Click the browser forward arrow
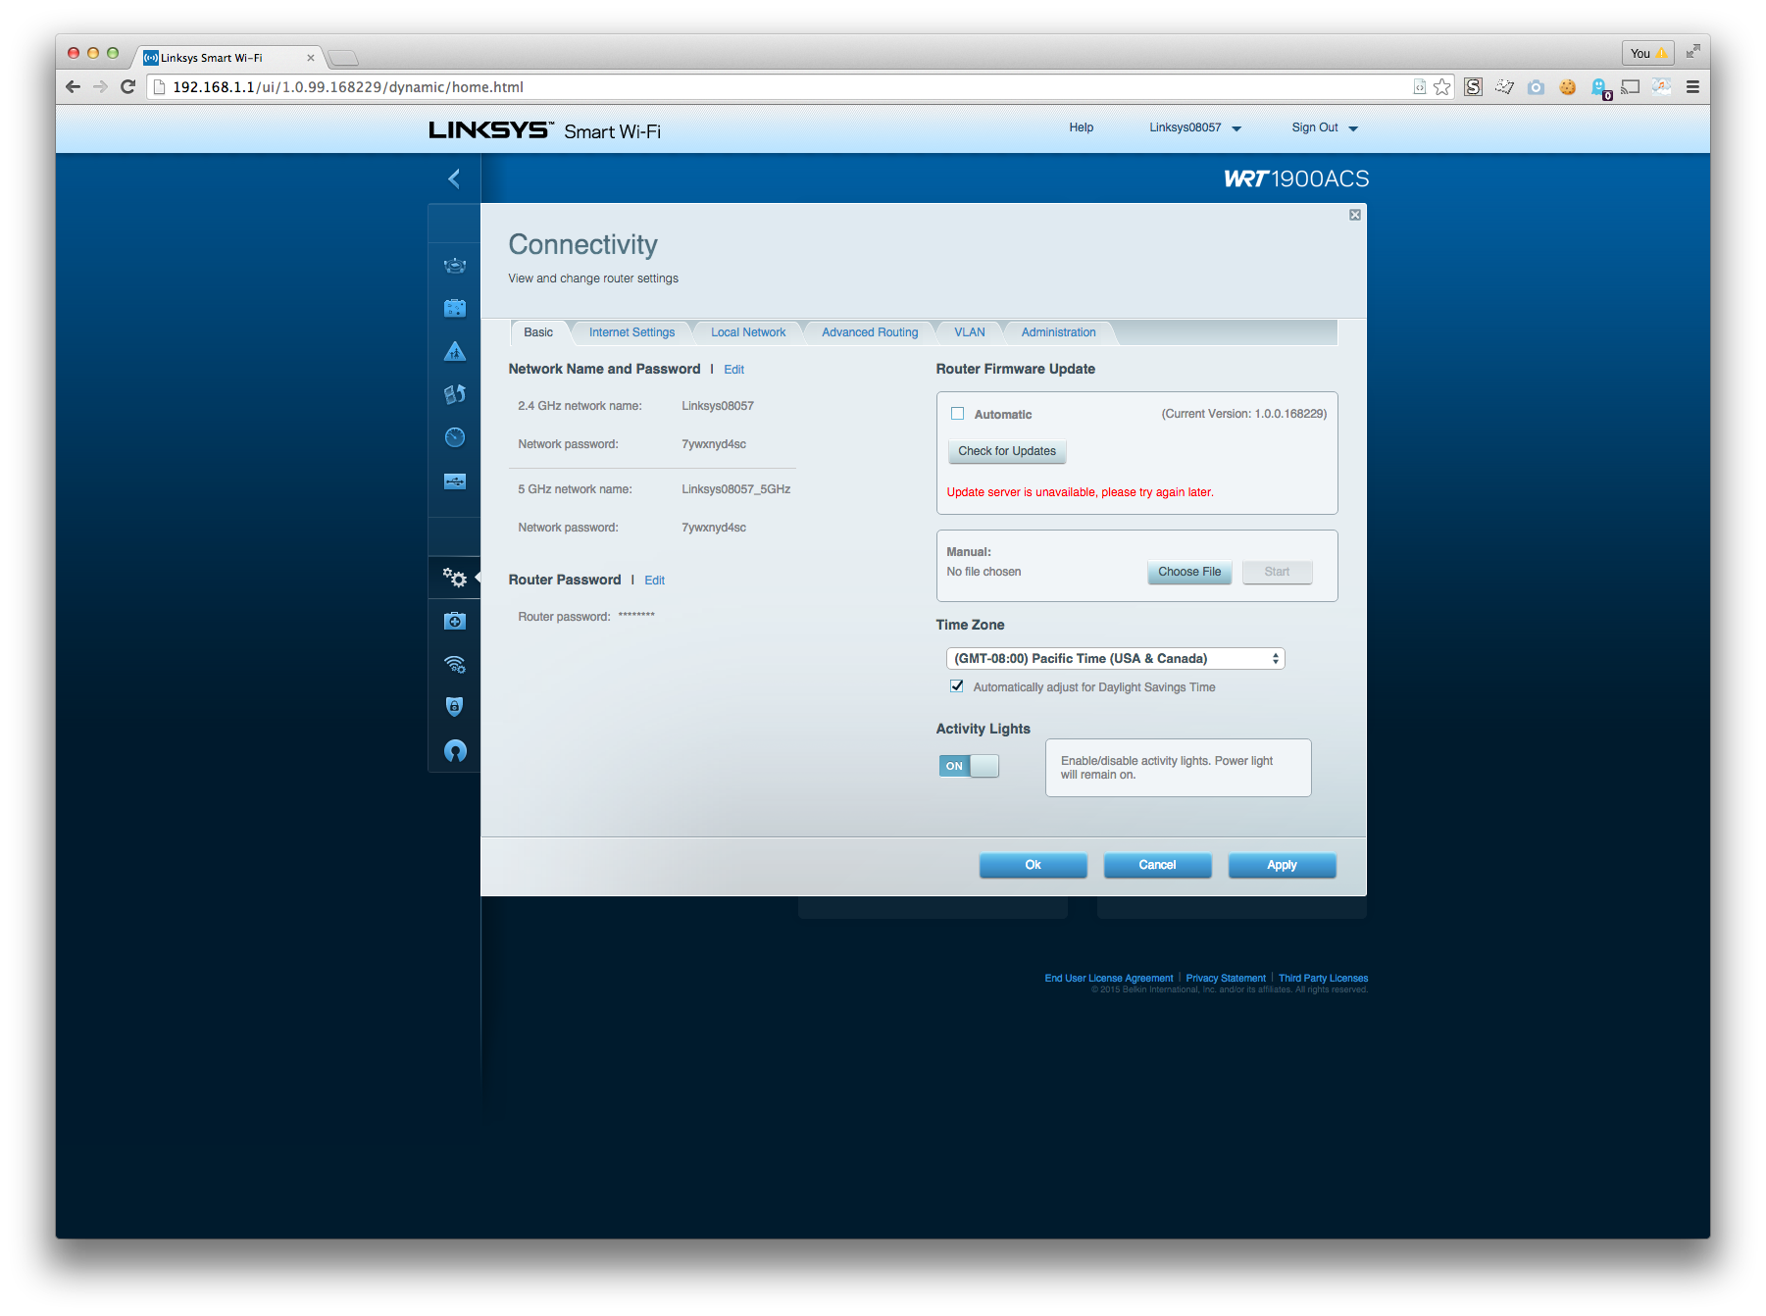Viewport: 1766px width, 1316px height. (100, 86)
